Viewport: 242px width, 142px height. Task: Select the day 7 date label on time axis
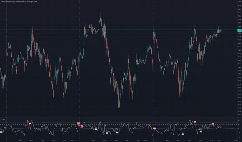point(7,140)
